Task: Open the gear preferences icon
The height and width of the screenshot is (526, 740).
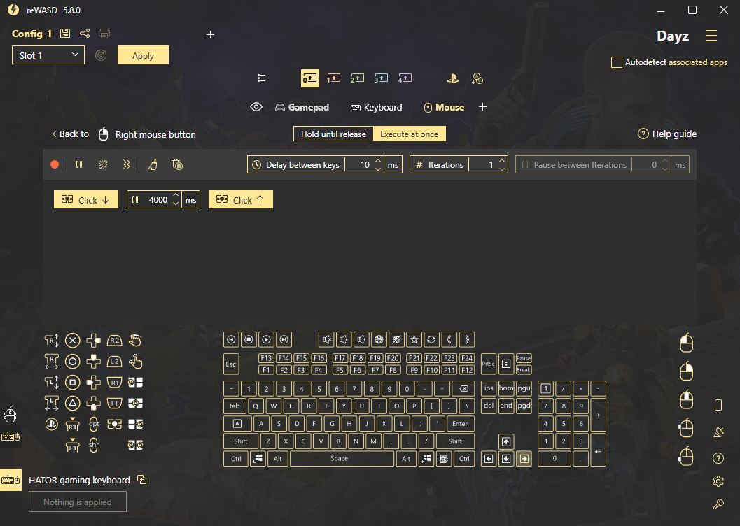Action: 718,481
